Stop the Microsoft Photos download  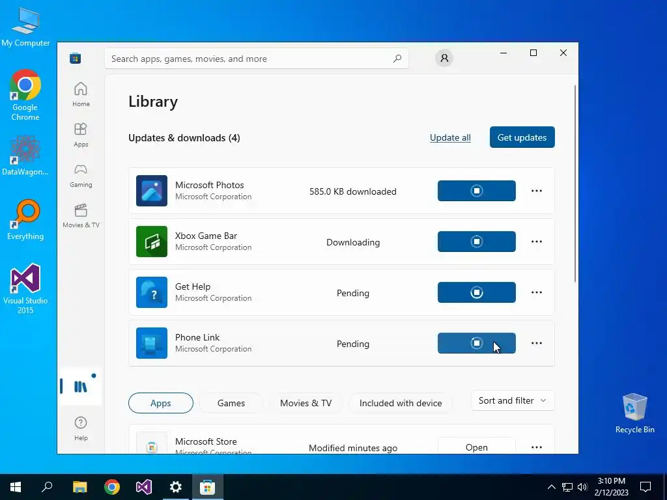[476, 191]
